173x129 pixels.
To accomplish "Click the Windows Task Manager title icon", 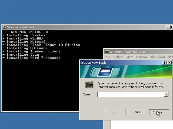I will [107, 51].
